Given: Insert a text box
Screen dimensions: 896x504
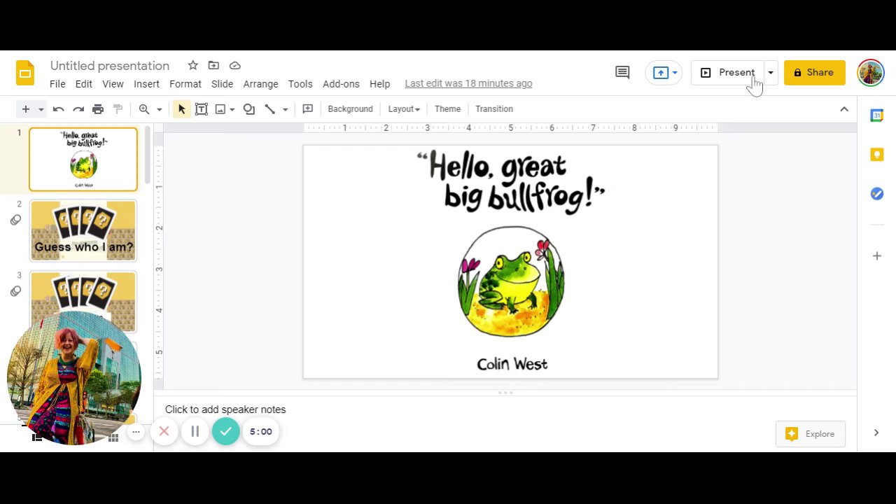Looking at the screenshot, I should pos(201,108).
